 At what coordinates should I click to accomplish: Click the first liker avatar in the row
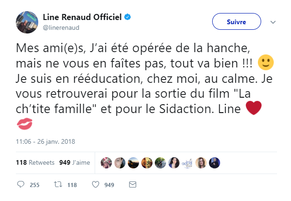pyautogui.click(x=106, y=162)
